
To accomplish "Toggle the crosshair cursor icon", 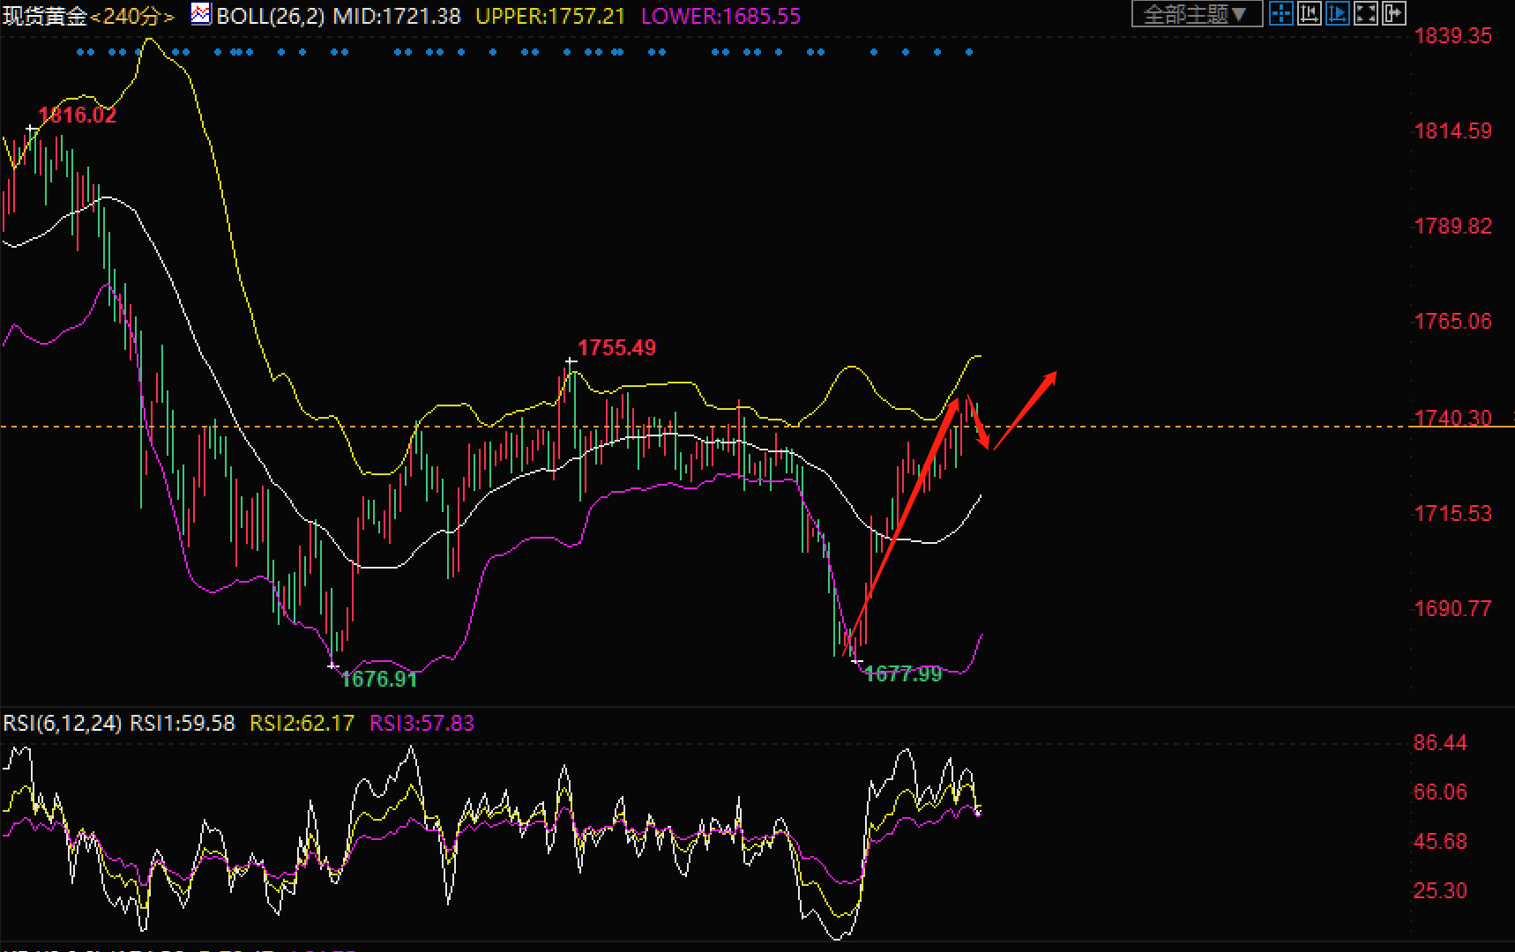I will [x=1280, y=13].
